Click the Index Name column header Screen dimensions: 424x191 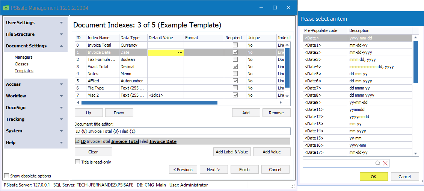pos(103,38)
